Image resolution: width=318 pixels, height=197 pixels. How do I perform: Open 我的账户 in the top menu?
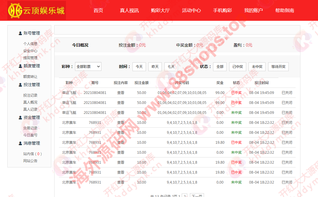pos(253,11)
